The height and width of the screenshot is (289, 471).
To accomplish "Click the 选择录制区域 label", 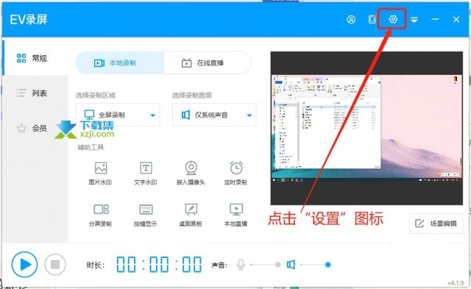I will point(96,96).
